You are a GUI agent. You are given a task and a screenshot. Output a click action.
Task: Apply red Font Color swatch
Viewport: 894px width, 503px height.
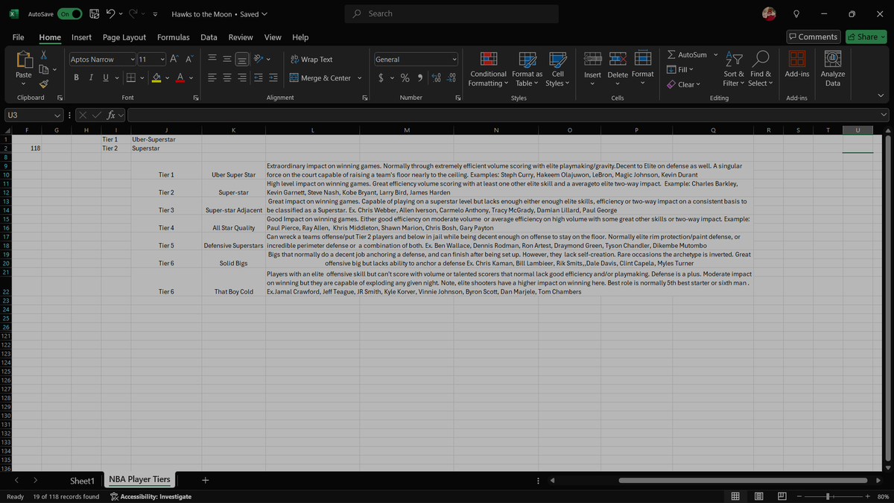(x=182, y=77)
